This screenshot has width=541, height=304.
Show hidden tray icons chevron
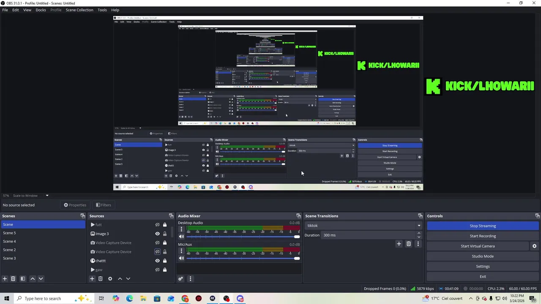[471, 299]
